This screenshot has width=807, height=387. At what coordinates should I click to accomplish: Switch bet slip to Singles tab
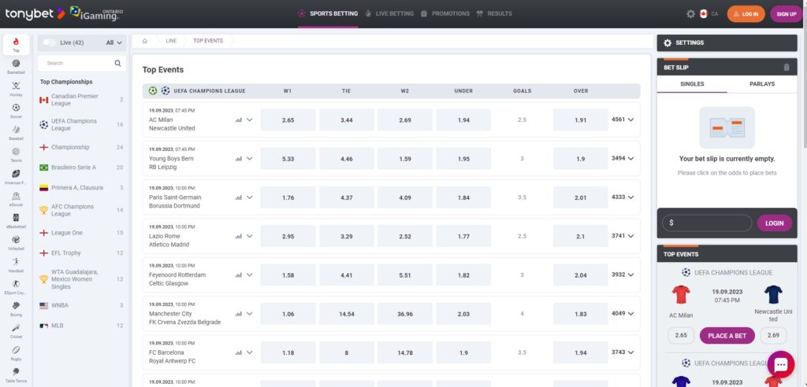click(692, 84)
